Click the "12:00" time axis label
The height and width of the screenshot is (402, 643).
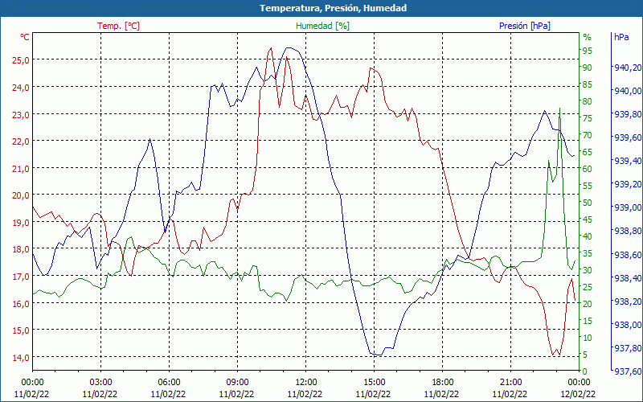[x=305, y=383]
